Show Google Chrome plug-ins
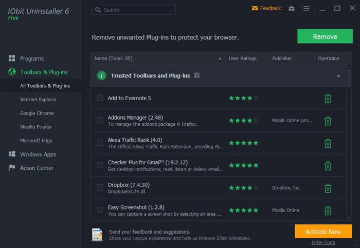The image size is (360, 248). [x=37, y=113]
